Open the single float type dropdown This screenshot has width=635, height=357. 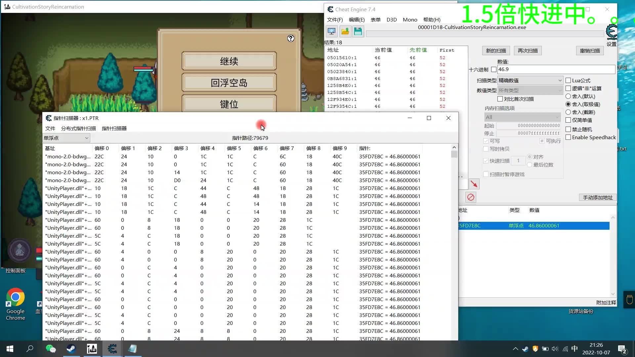(x=66, y=138)
